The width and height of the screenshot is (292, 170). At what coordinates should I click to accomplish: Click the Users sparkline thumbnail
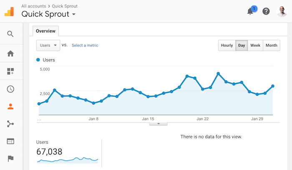coord(68,160)
